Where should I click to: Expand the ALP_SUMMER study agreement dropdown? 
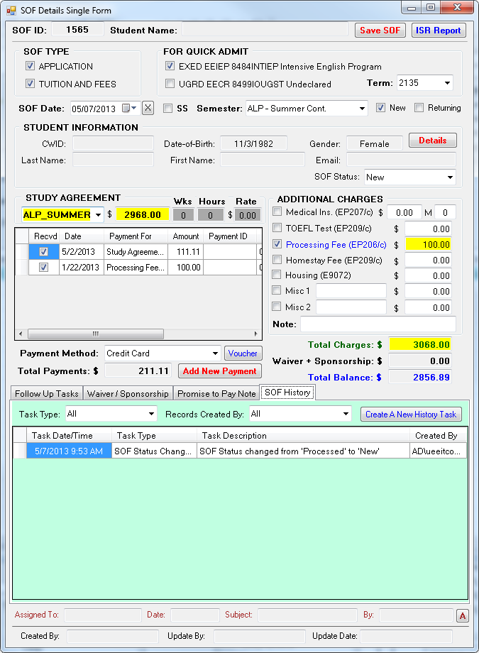[98, 215]
